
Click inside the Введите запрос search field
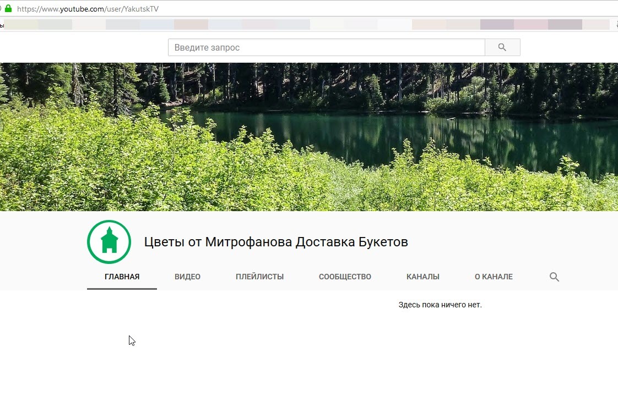coord(325,47)
